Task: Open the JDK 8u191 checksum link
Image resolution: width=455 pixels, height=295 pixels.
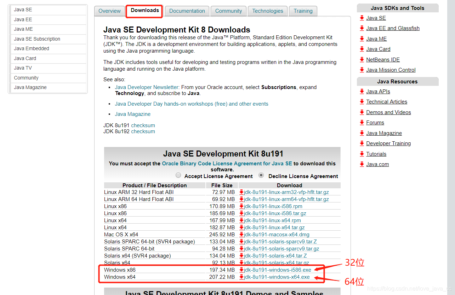Action: 143,125
